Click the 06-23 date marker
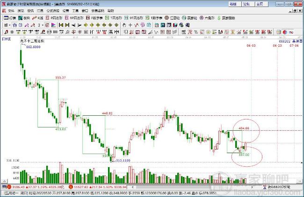304x197 pixels. [277, 45]
